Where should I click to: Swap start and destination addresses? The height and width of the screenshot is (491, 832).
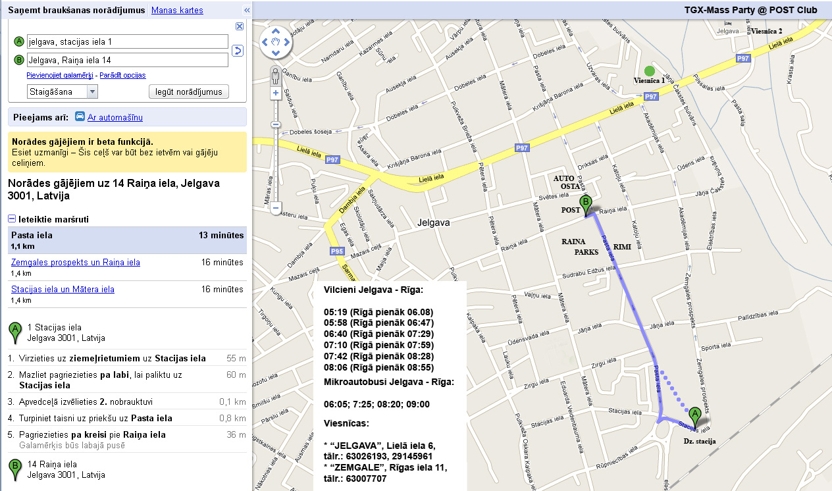pos(238,51)
